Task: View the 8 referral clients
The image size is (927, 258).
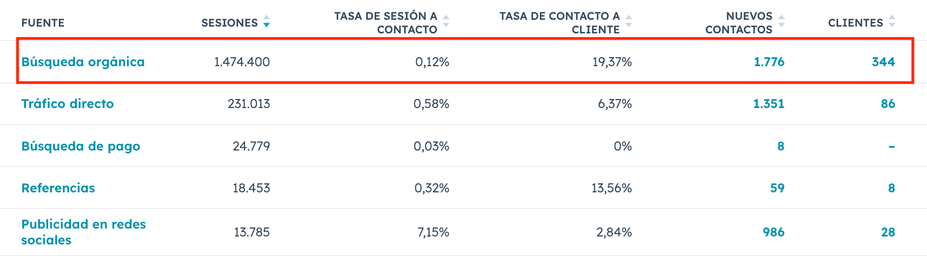Action: click(891, 188)
